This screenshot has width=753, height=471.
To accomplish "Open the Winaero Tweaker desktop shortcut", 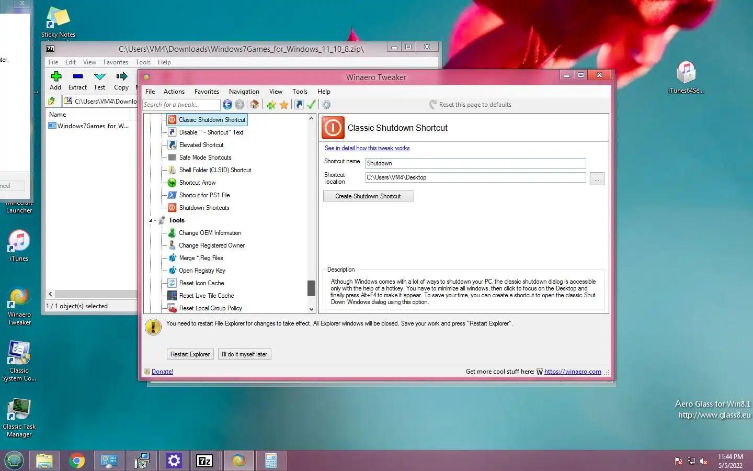I will 19,307.
